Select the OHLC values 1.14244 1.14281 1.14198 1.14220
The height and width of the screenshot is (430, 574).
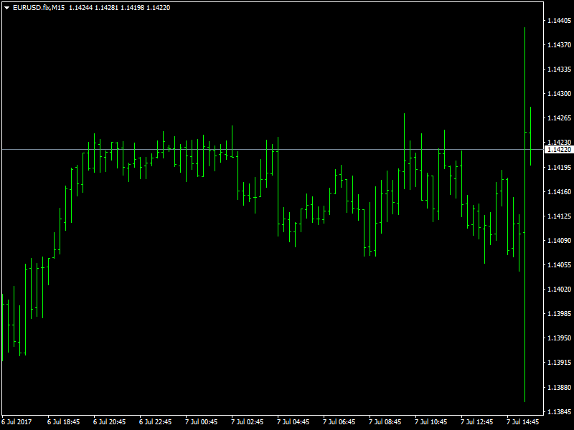[x=120, y=8]
